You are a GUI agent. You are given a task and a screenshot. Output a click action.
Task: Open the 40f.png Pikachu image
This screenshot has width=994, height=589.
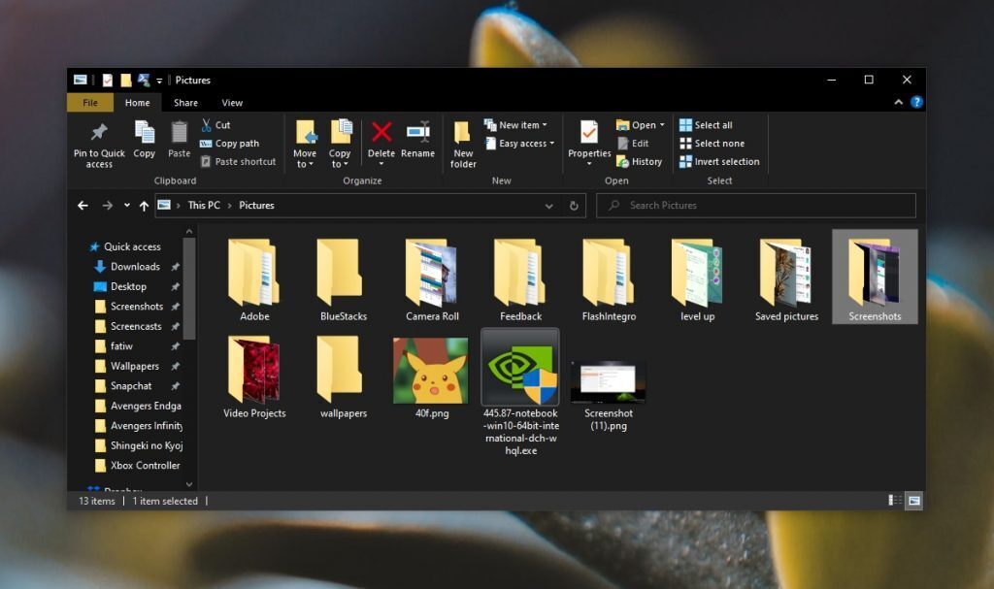pos(431,372)
